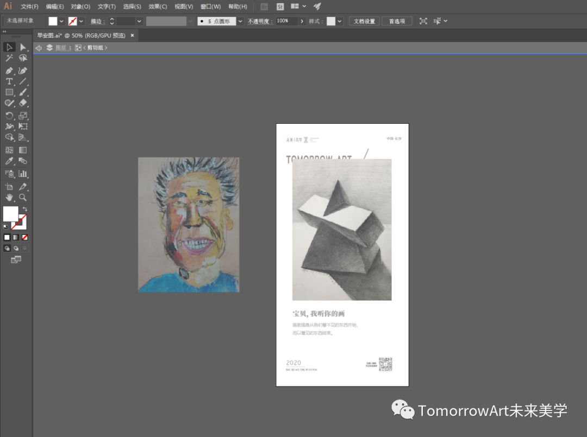Select the Eraser tool

click(23, 103)
